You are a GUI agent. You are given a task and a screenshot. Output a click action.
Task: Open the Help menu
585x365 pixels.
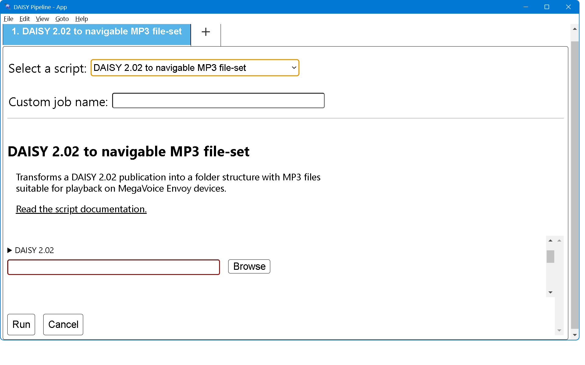point(81,19)
